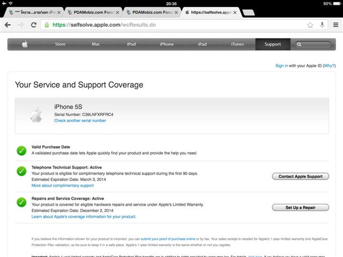The image size is (343, 257).
Task: Switch to the first Thai-titled tab
Action: [x=33, y=12]
